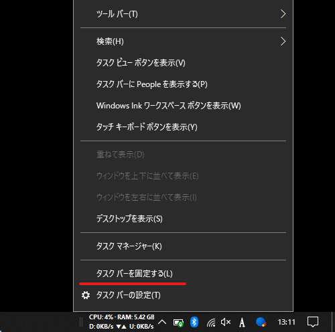Expand the ツール バー(T) submenu arrow
Viewport: 335px width, 332px height.
click(x=283, y=14)
